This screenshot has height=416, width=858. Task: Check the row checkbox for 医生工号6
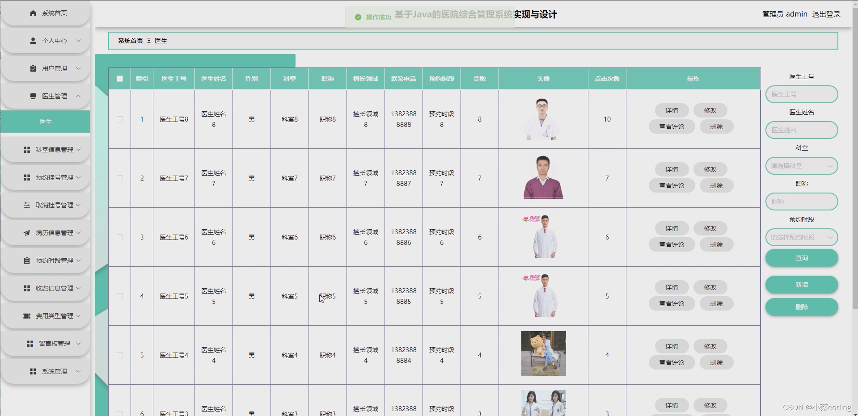[120, 237]
